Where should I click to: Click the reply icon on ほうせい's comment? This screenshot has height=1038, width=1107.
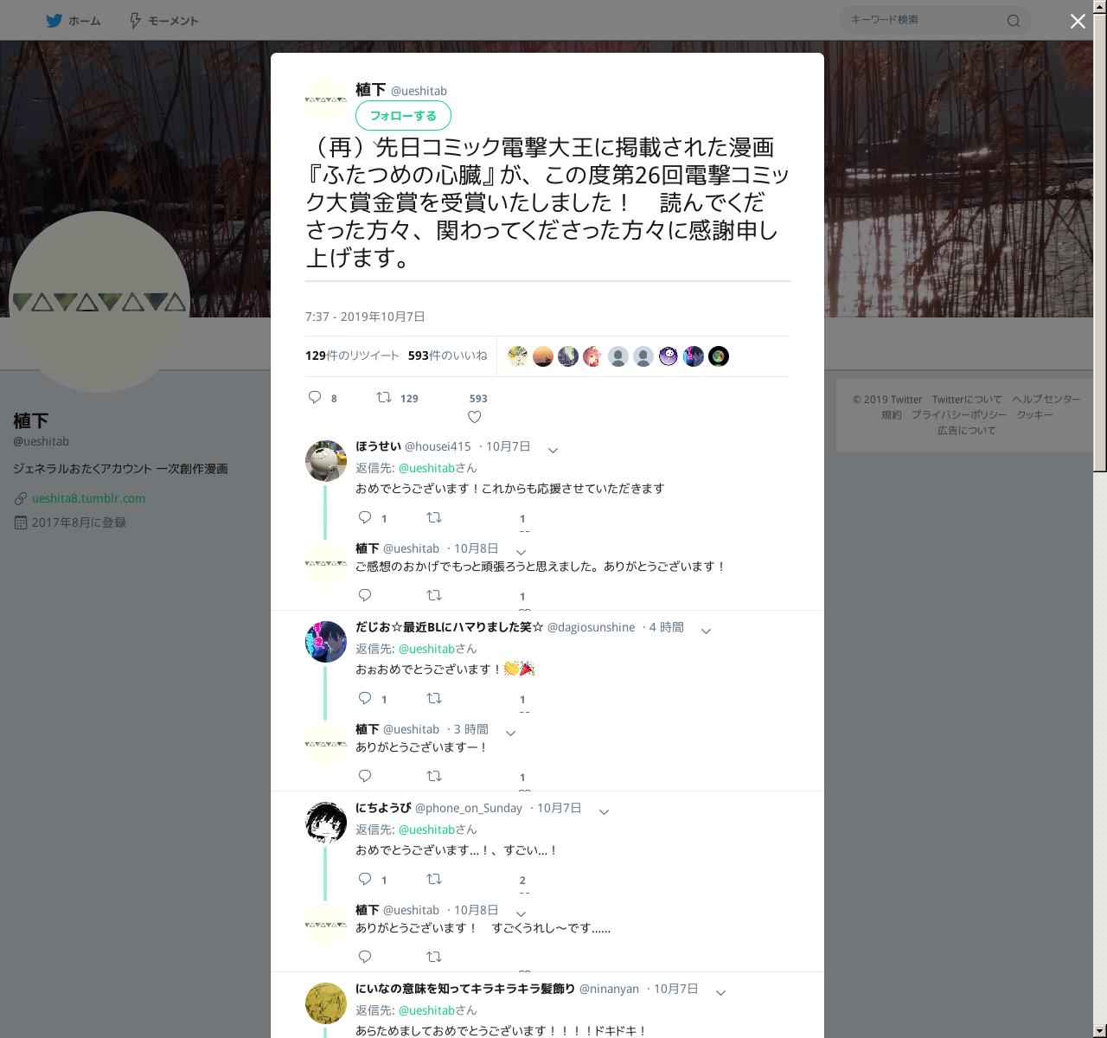[365, 517]
